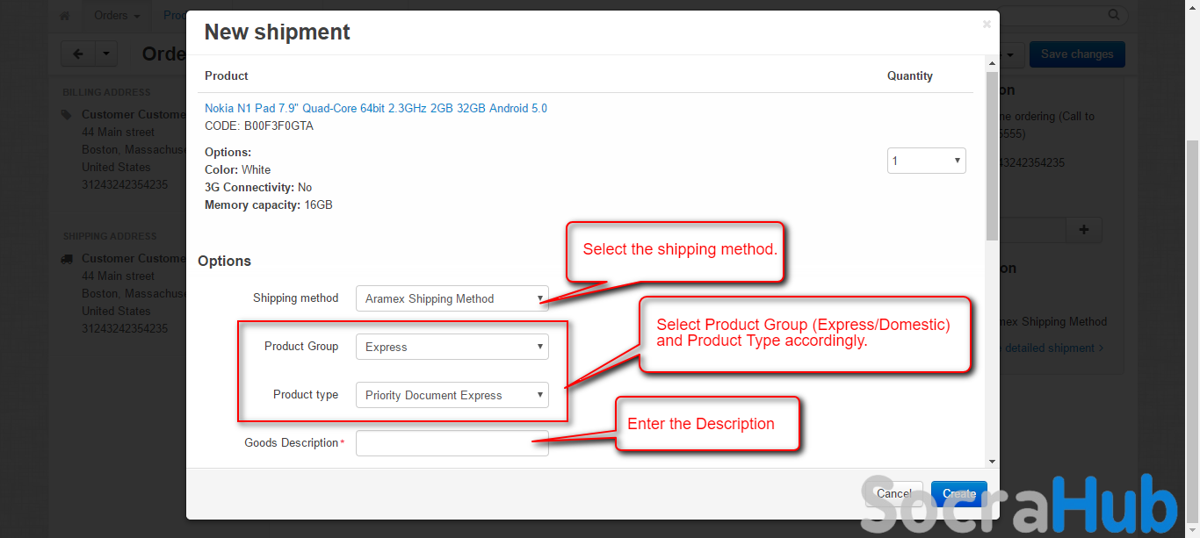Image resolution: width=1200 pixels, height=538 pixels.
Task: Click the dialog's vertical scrollbar thumb
Action: click(992, 155)
